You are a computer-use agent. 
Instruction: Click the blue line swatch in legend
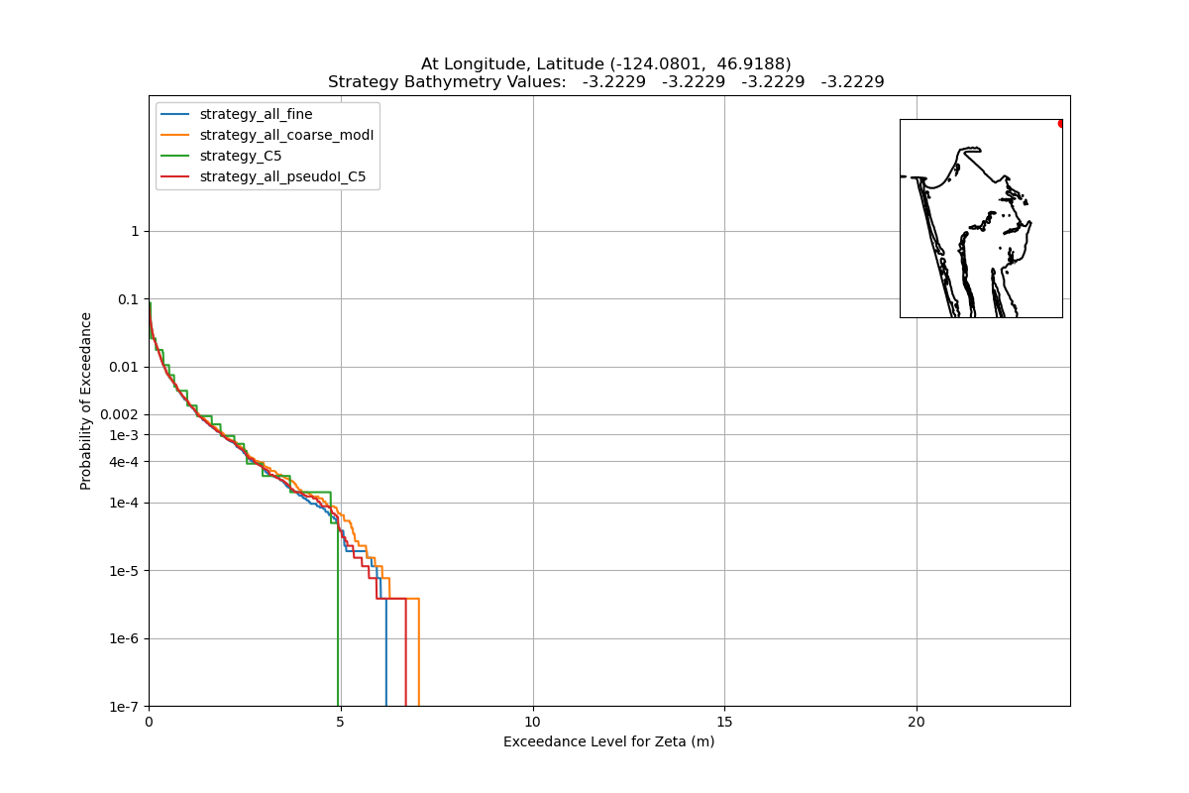pos(175,115)
